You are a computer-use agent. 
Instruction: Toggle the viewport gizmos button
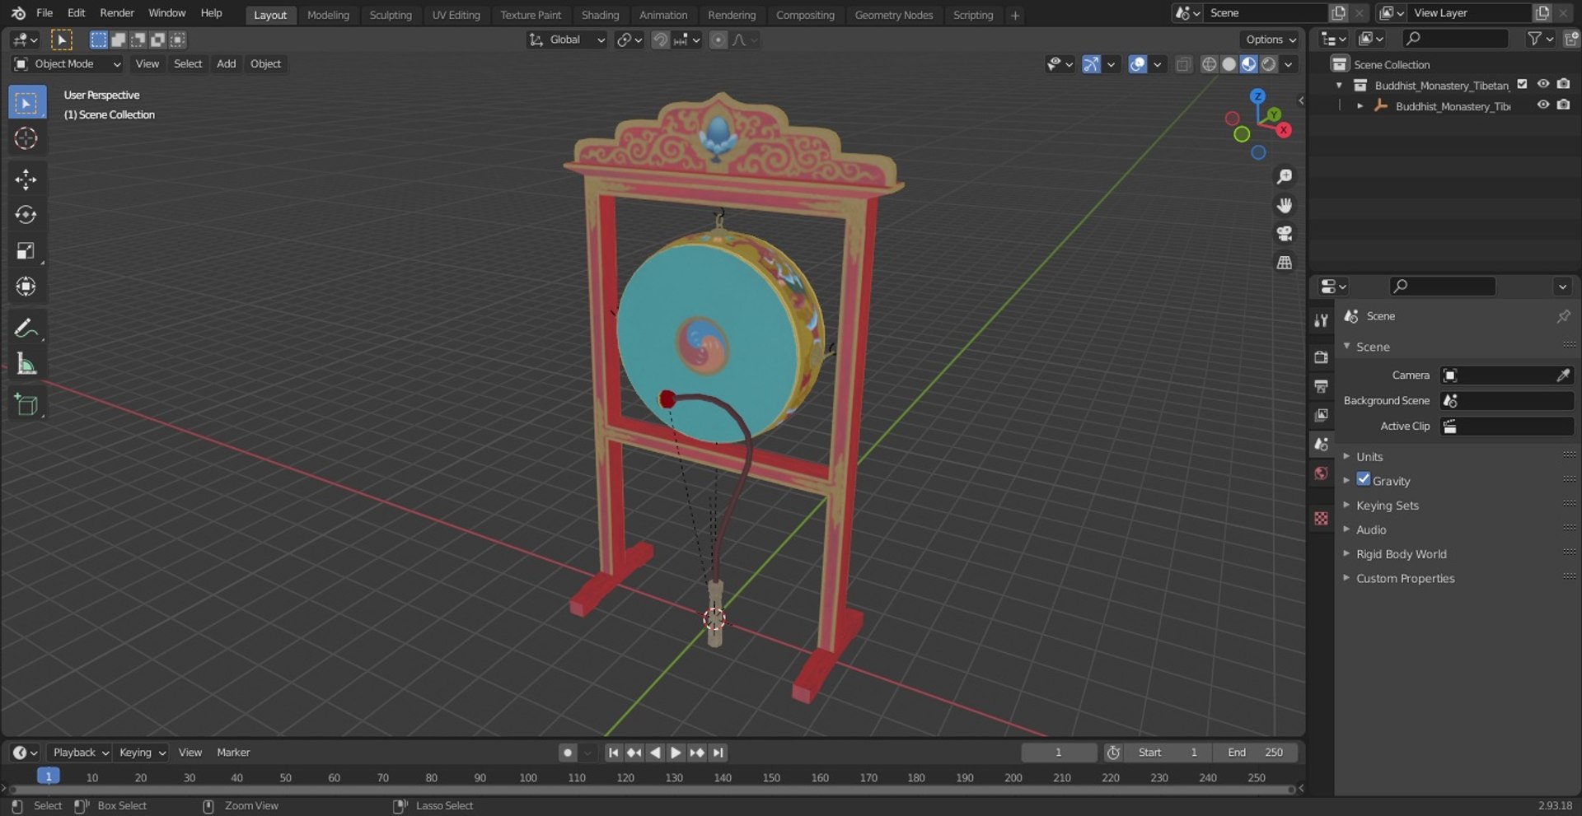[1091, 64]
